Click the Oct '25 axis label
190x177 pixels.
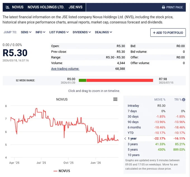[x=68, y=163]
